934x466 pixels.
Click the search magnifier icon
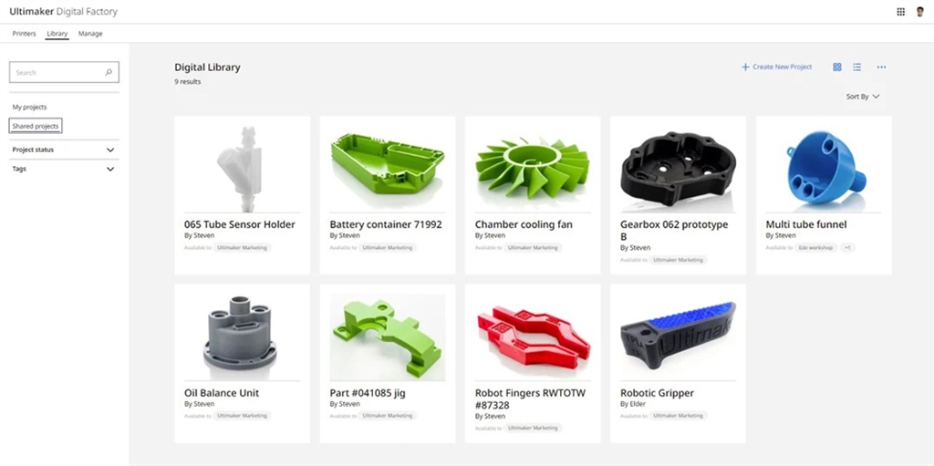click(109, 72)
